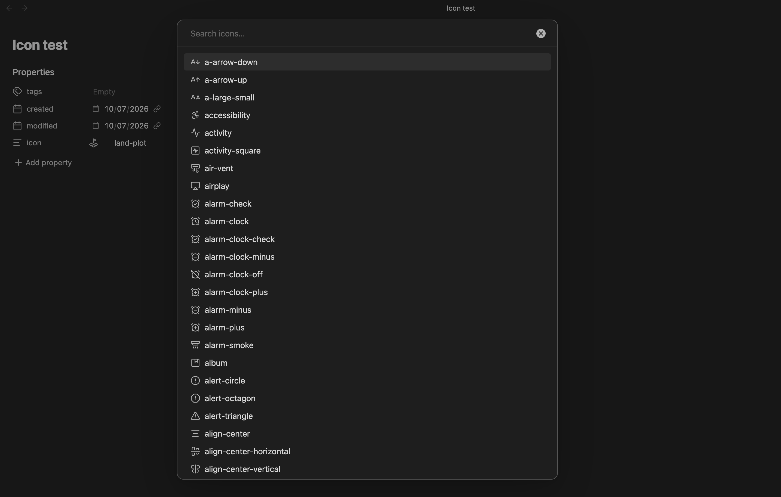Navigate back with the left arrow
This screenshot has width=781, height=497.
pyautogui.click(x=10, y=8)
